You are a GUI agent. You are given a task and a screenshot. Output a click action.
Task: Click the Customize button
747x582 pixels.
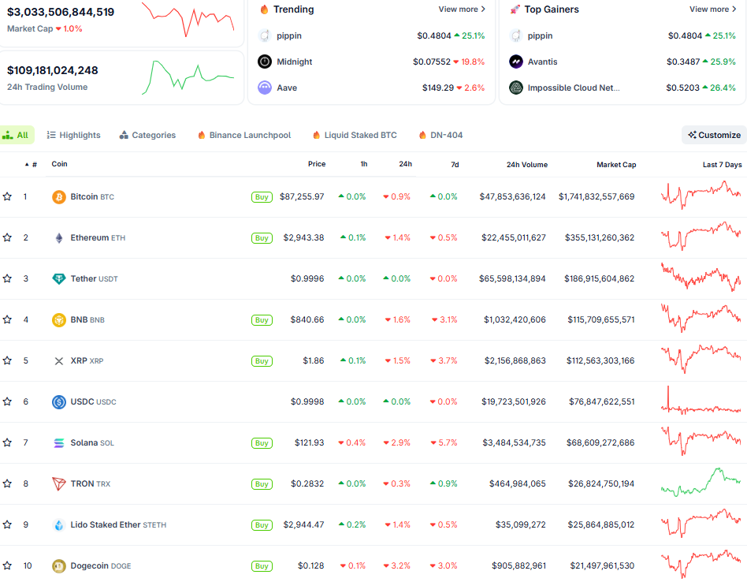[x=714, y=135]
